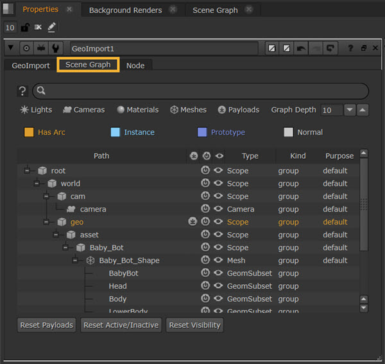Open the Background Renders tab

[x=126, y=10]
